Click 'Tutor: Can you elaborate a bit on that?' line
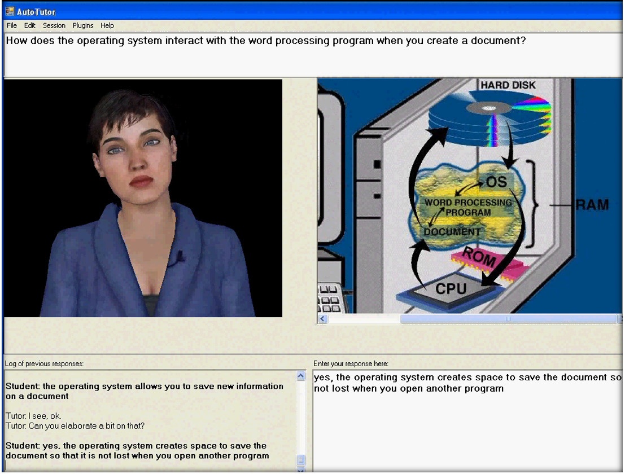This screenshot has width=625, height=474. [x=75, y=426]
